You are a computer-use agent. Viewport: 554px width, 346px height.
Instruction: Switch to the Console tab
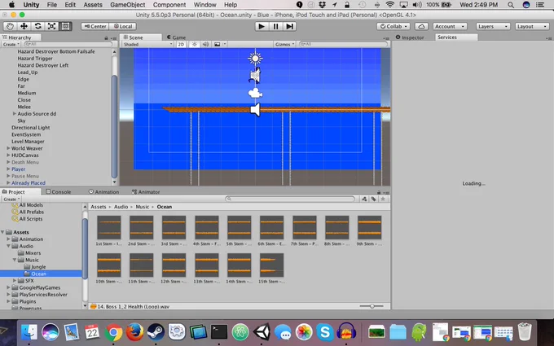click(x=59, y=191)
